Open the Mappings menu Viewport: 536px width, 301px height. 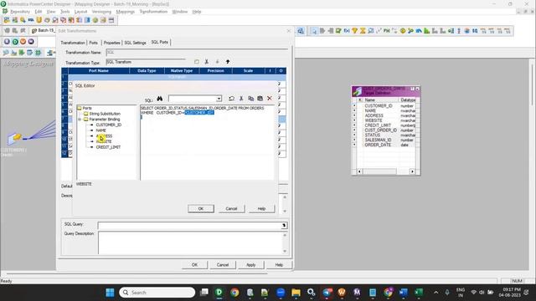pos(125,12)
